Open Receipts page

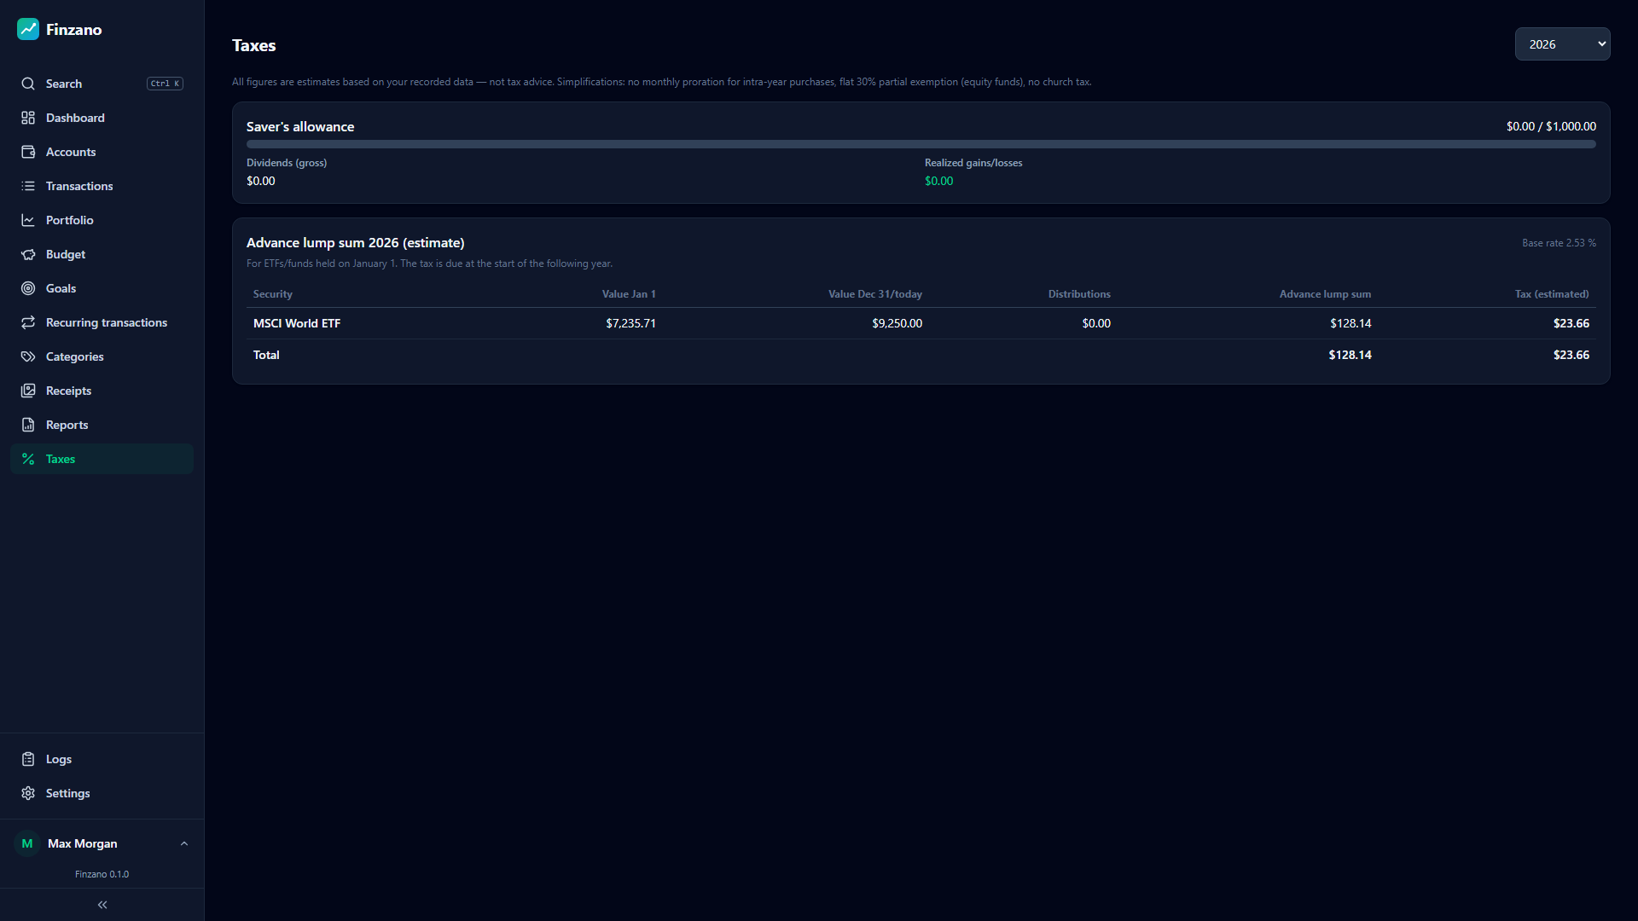102,391
